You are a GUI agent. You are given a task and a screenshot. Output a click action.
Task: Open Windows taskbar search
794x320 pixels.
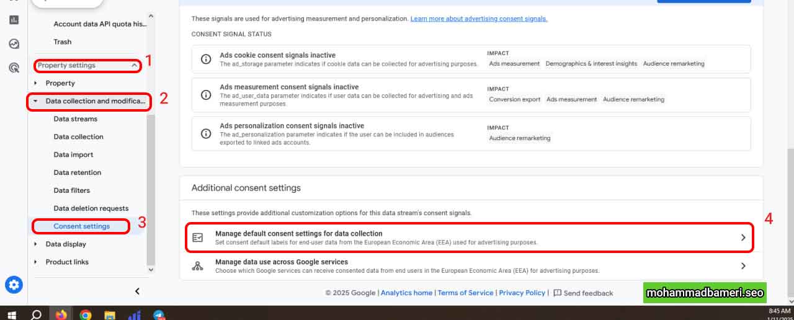[x=36, y=314]
